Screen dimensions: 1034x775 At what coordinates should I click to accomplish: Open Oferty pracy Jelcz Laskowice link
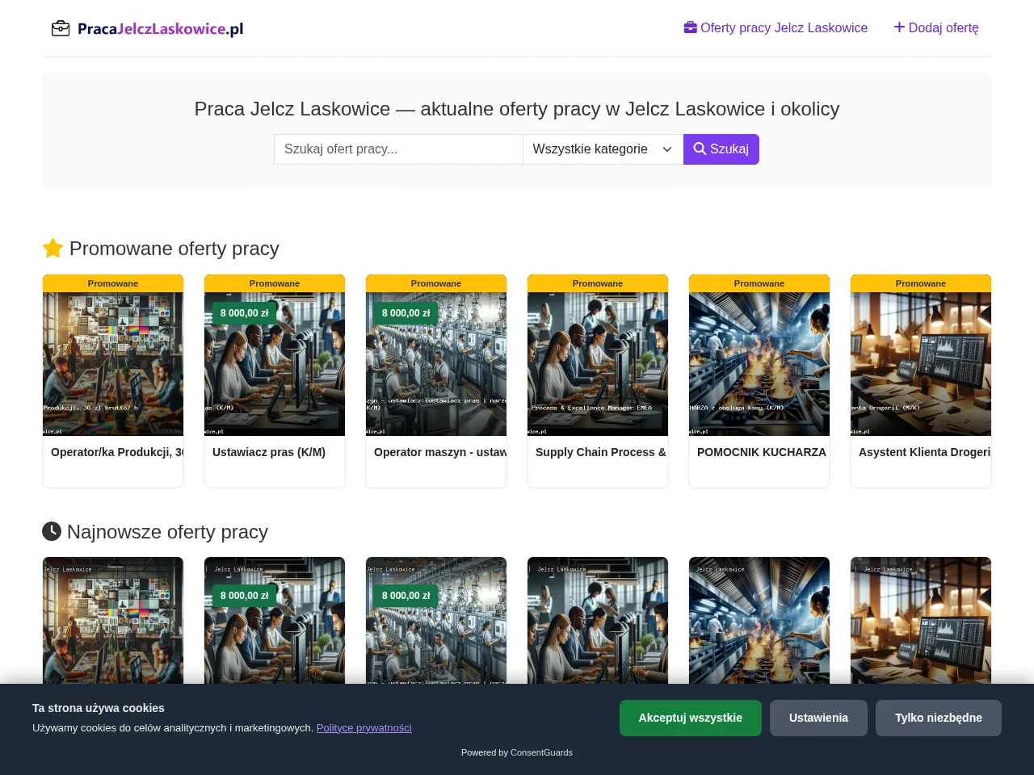(775, 27)
